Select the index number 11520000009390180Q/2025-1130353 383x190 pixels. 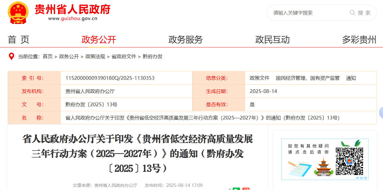click(x=110, y=78)
